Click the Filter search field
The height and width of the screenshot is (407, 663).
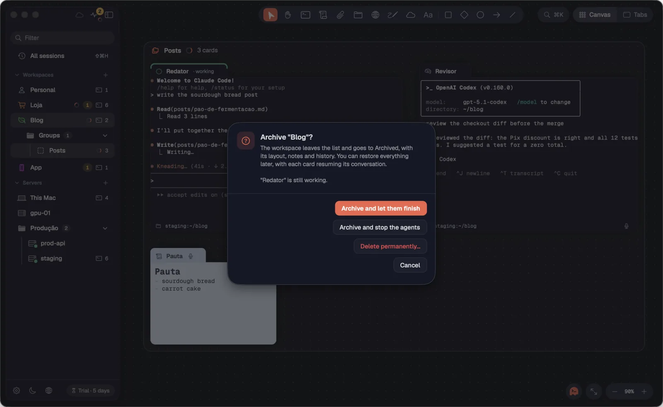pos(63,38)
